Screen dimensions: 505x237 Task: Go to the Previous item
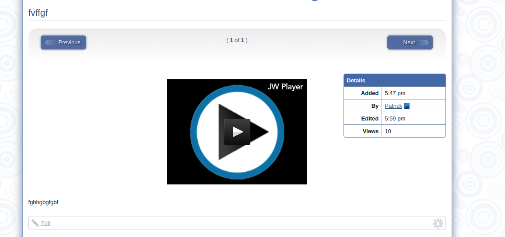click(x=63, y=42)
